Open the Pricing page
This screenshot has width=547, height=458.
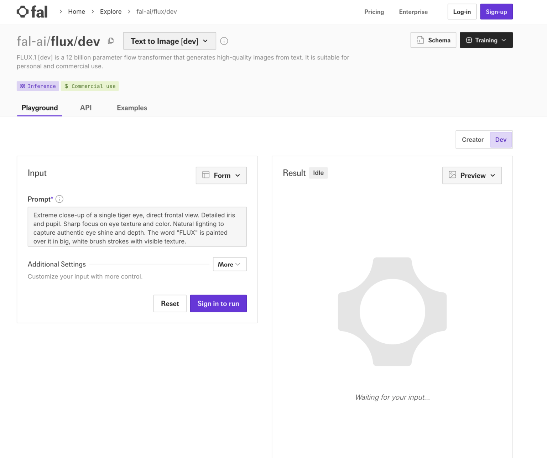tap(374, 12)
